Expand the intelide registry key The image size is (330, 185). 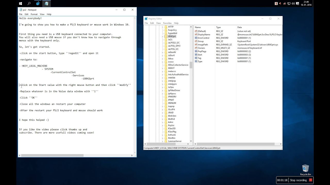pos(162,78)
